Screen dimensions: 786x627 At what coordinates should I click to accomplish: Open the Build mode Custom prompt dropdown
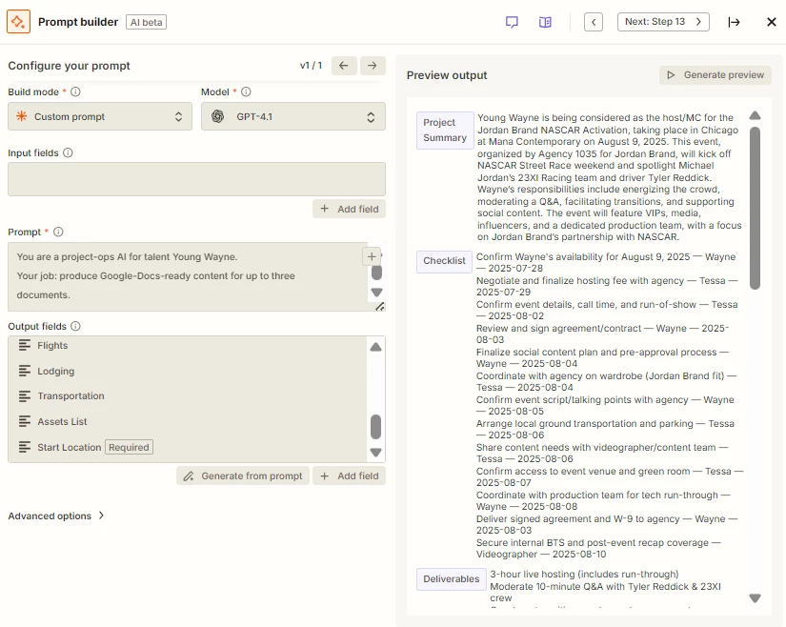[100, 116]
